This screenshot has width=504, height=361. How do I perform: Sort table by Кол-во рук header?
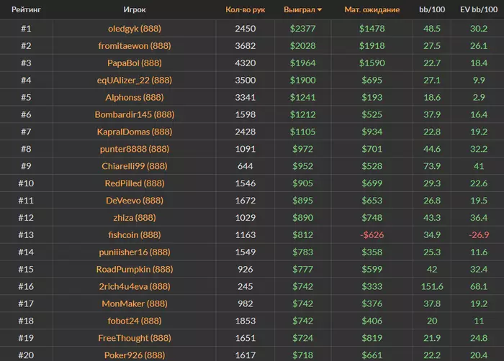246,9
